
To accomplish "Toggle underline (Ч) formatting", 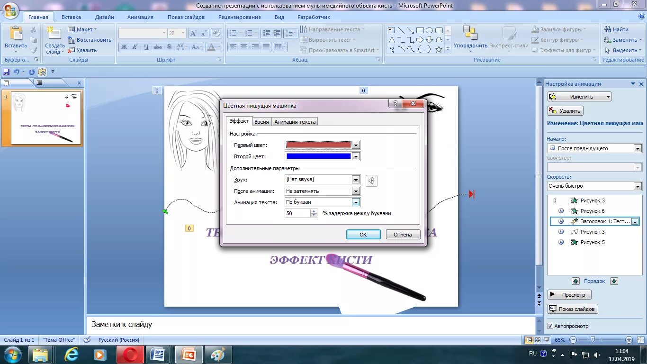I will 146,47.
